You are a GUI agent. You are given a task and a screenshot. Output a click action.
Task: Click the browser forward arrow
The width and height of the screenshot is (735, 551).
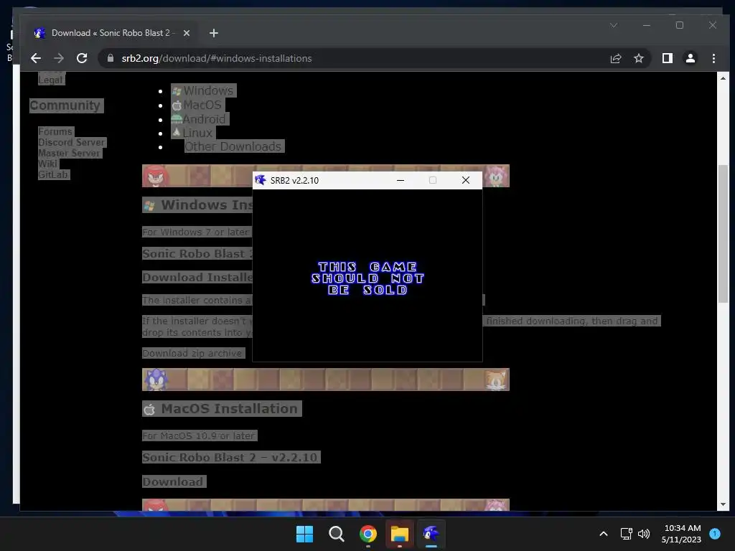(59, 58)
